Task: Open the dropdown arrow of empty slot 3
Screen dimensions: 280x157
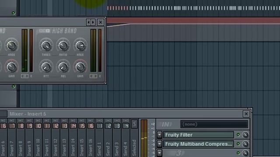Action: [x=159, y=153]
